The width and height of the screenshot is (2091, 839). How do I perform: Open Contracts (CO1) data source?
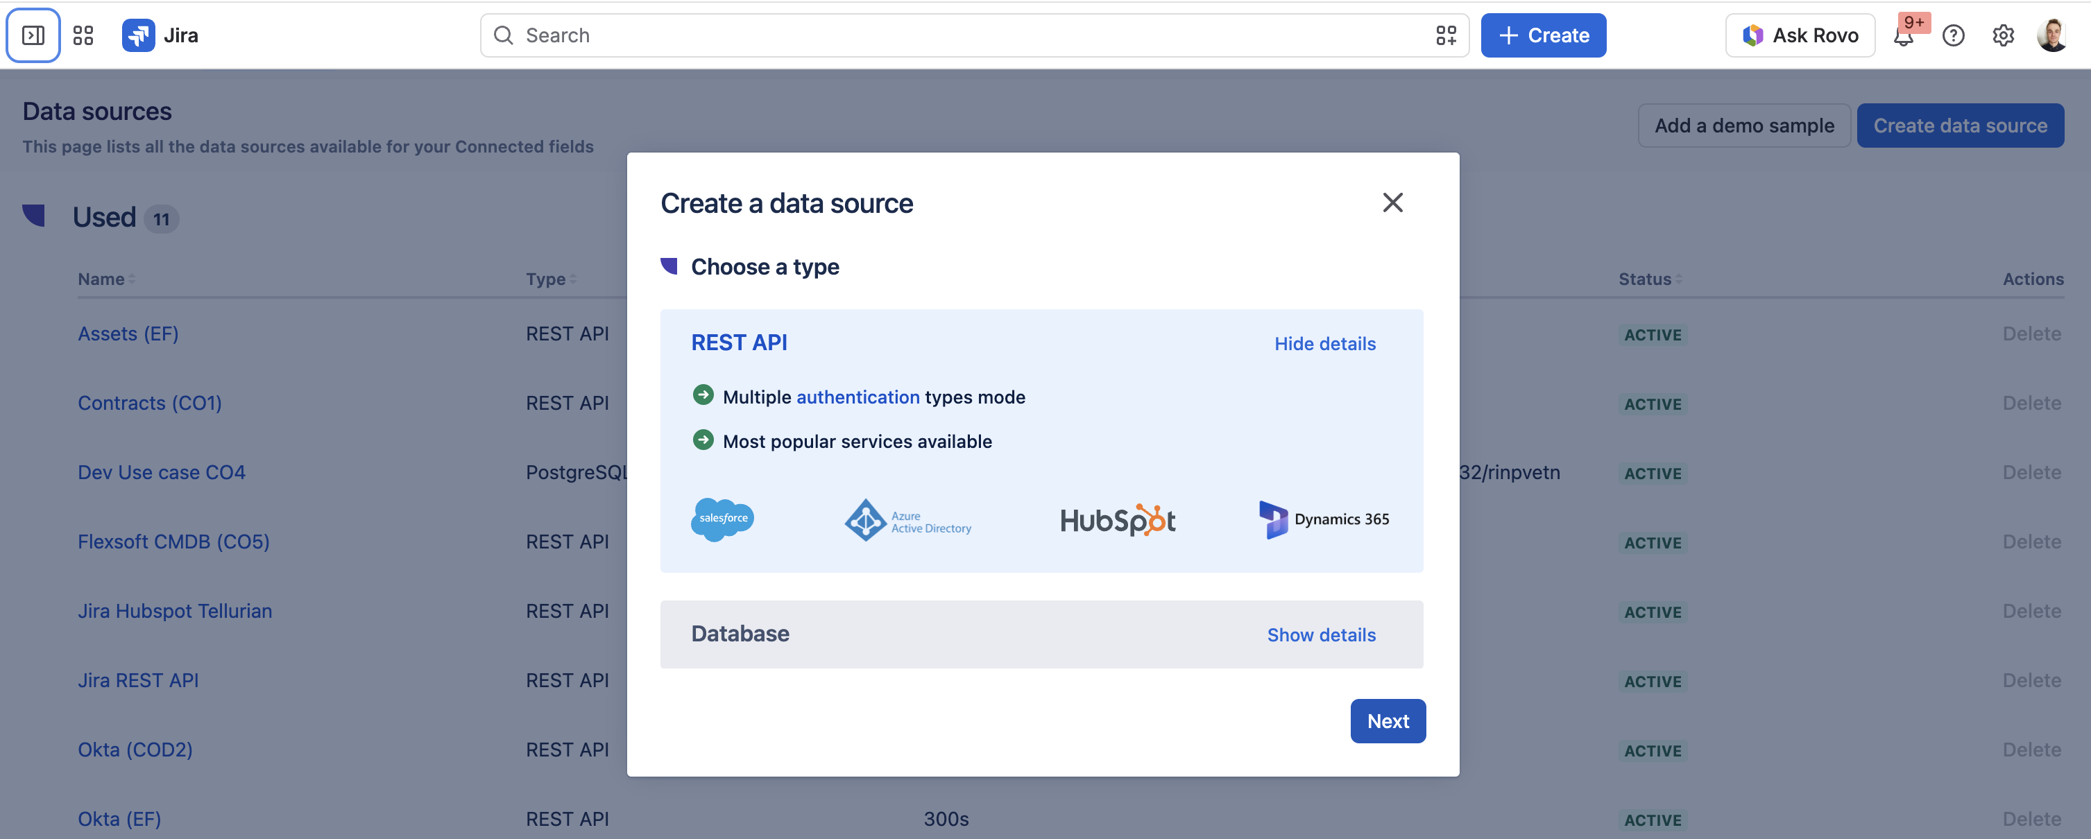149,402
